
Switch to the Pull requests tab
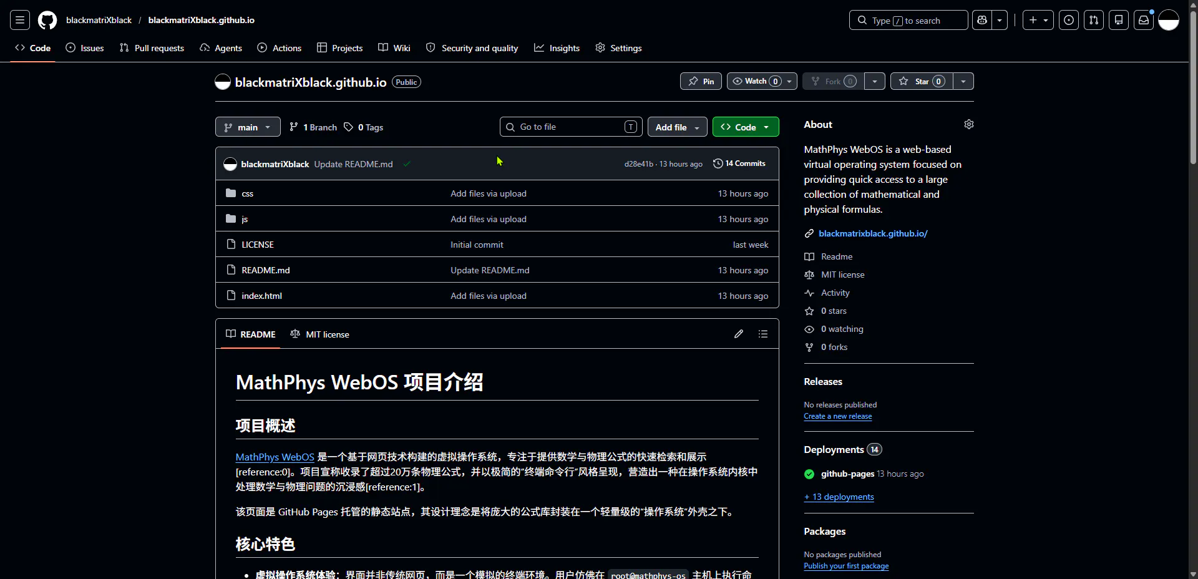pos(152,48)
